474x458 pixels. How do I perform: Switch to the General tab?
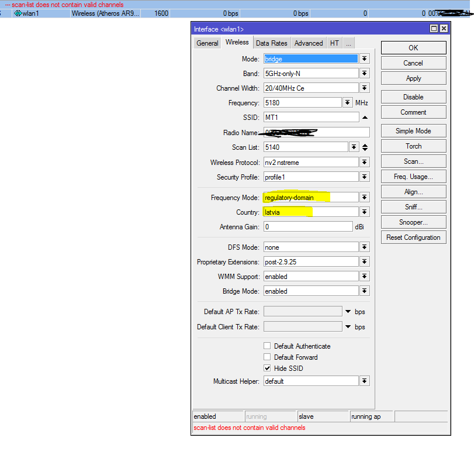point(207,43)
